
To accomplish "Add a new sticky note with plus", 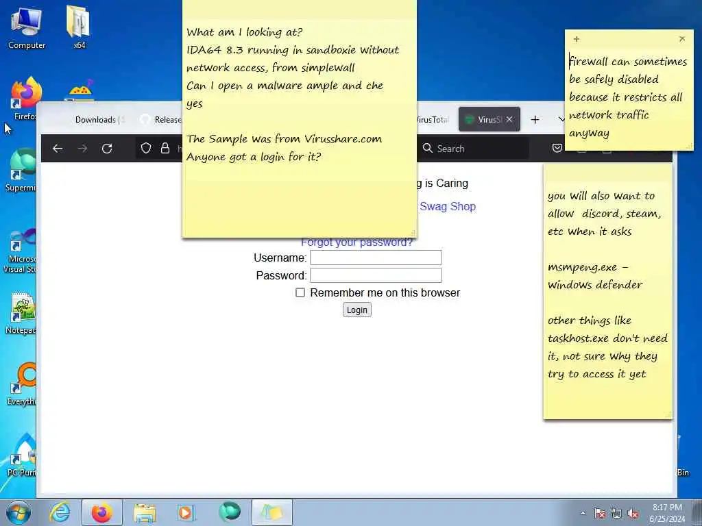I will tap(577, 39).
